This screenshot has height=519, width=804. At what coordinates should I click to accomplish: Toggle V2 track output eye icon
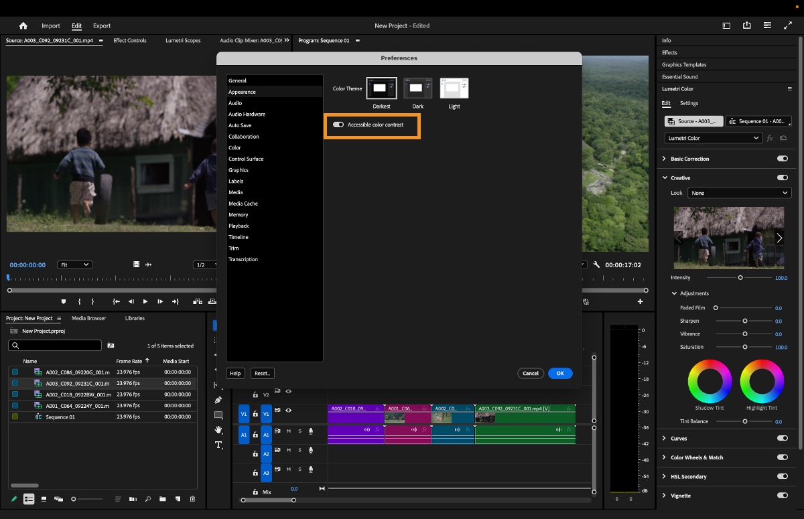[289, 392]
